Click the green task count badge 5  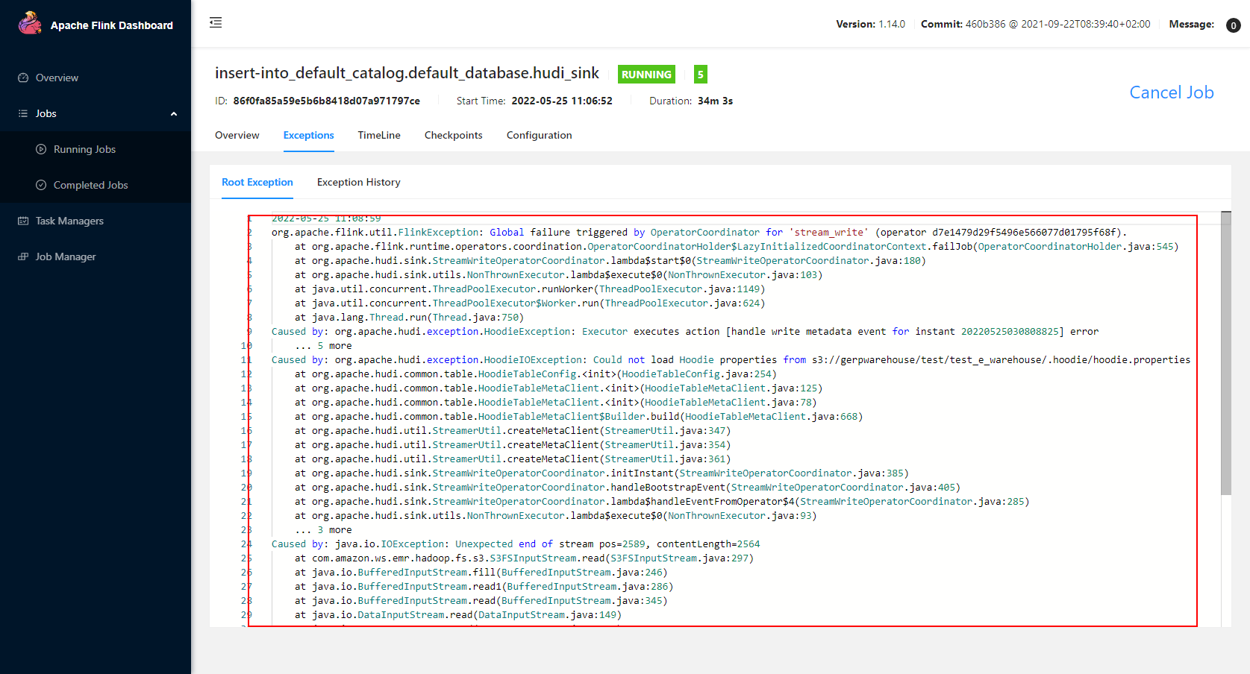click(700, 75)
